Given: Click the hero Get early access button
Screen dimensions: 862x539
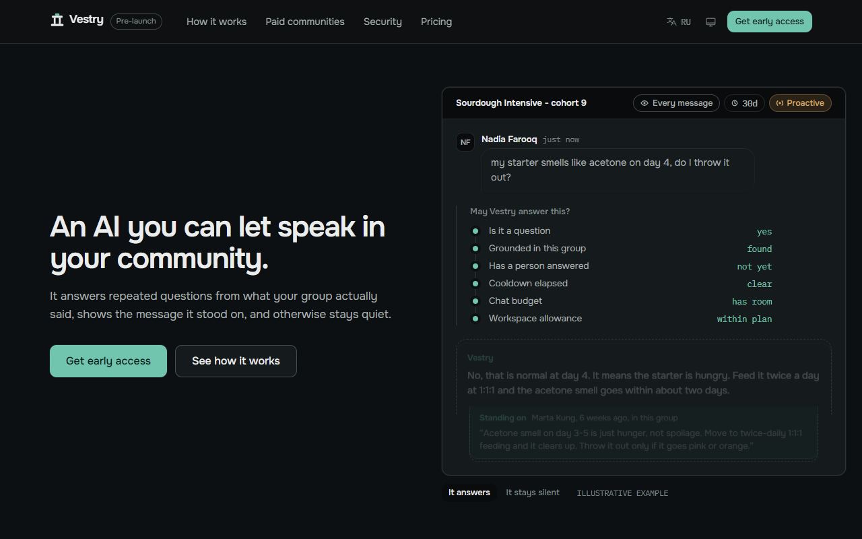Looking at the screenshot, I should tap(108, 361).
